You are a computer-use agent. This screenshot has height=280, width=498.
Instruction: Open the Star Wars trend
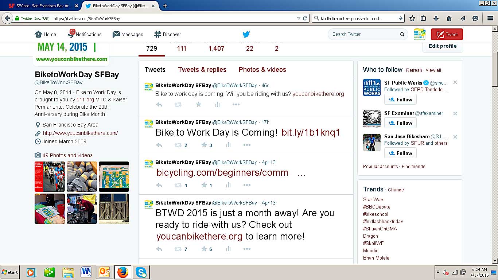click(374, 199)
